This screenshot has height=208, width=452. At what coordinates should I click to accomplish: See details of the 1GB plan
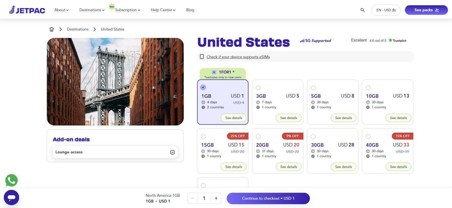click(234, 118)
